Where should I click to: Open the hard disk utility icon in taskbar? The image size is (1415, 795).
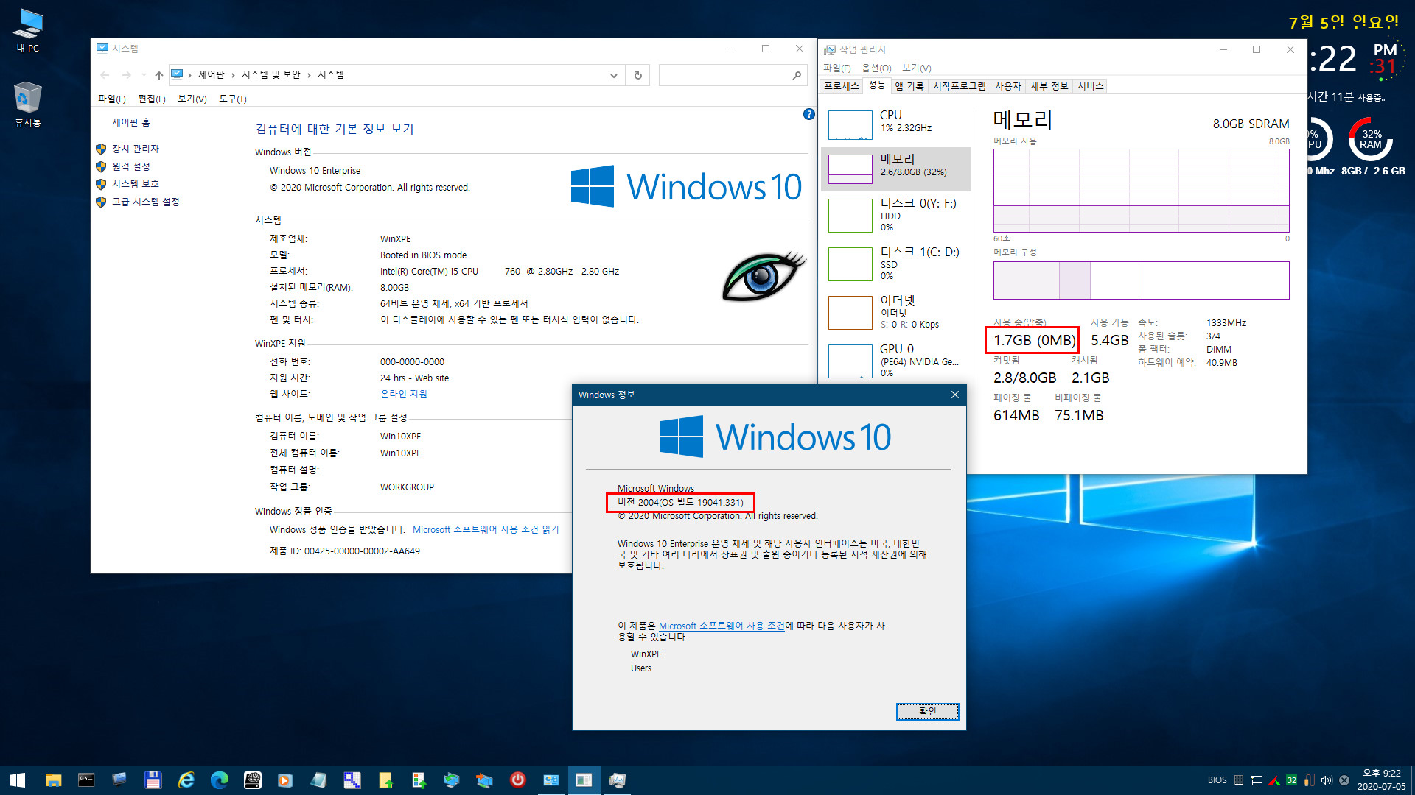(x=252, y=780)
